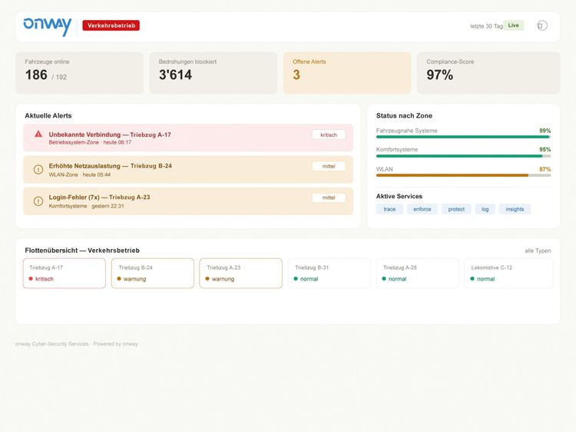Select the Offene Alerts stat card

pos(347,73)
